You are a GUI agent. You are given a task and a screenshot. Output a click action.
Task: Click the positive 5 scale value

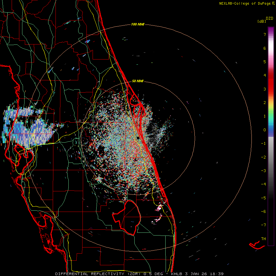(265, 62)
